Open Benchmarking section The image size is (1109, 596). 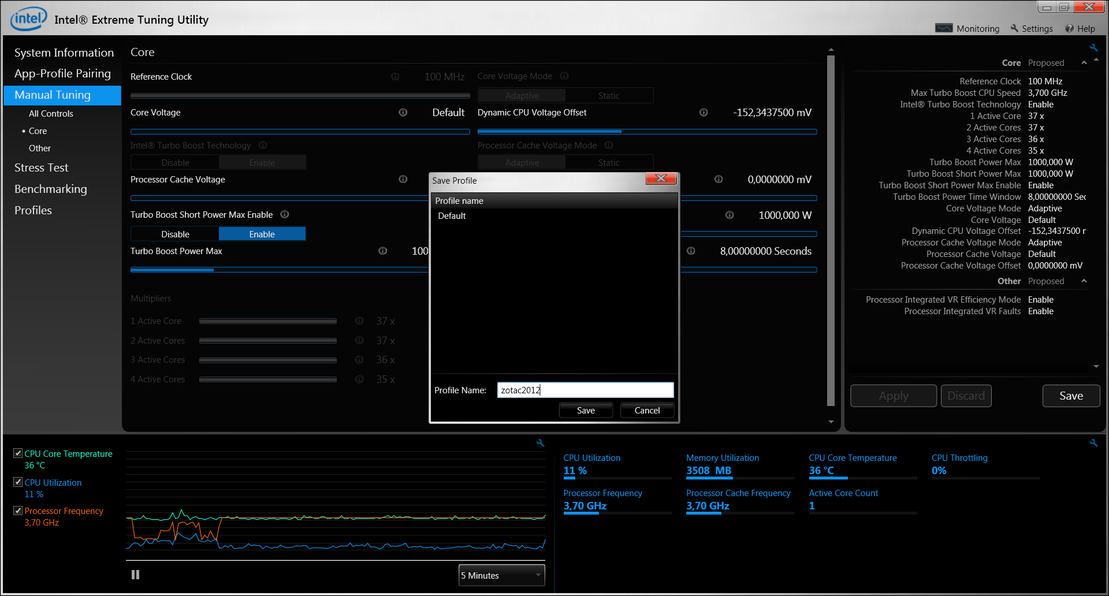(51, 189)
